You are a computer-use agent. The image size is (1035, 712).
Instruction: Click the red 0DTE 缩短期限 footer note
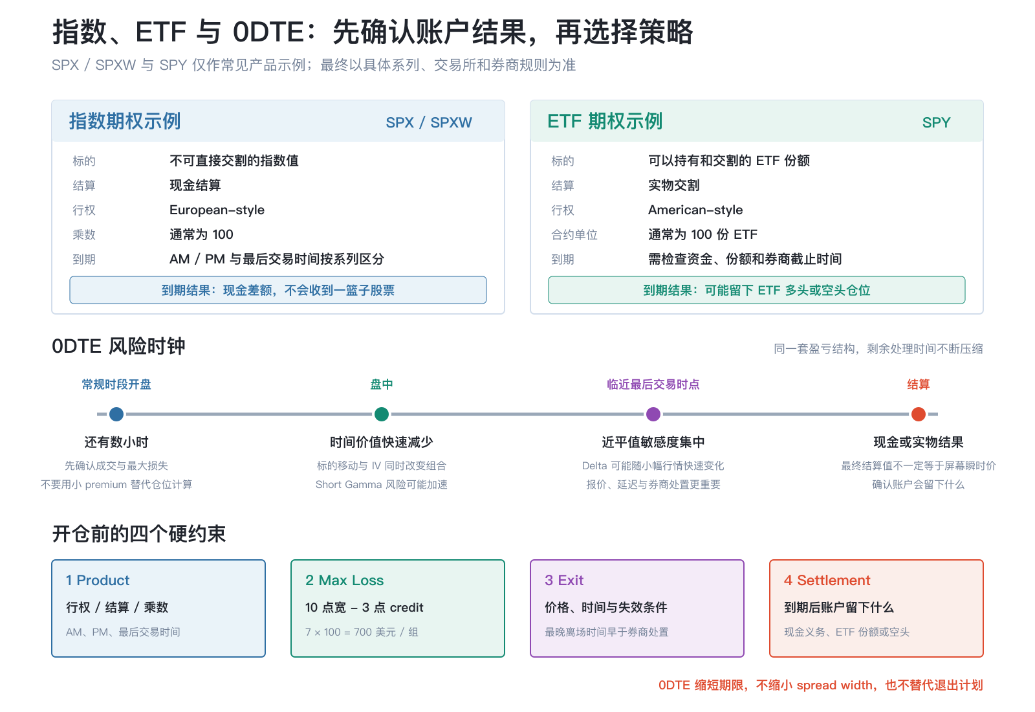click(x=821, y=685)
